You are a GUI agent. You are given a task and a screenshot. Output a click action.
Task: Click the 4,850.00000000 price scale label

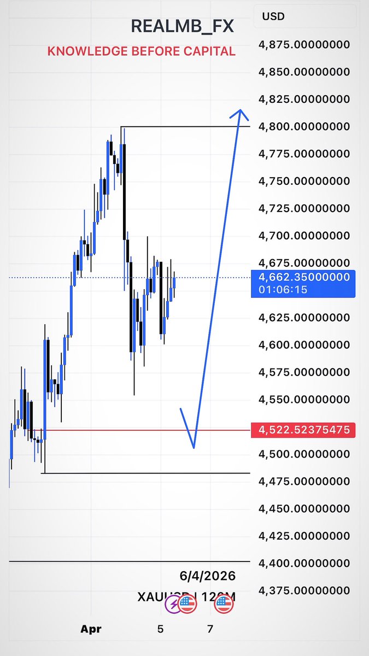[x=304, y=72]
